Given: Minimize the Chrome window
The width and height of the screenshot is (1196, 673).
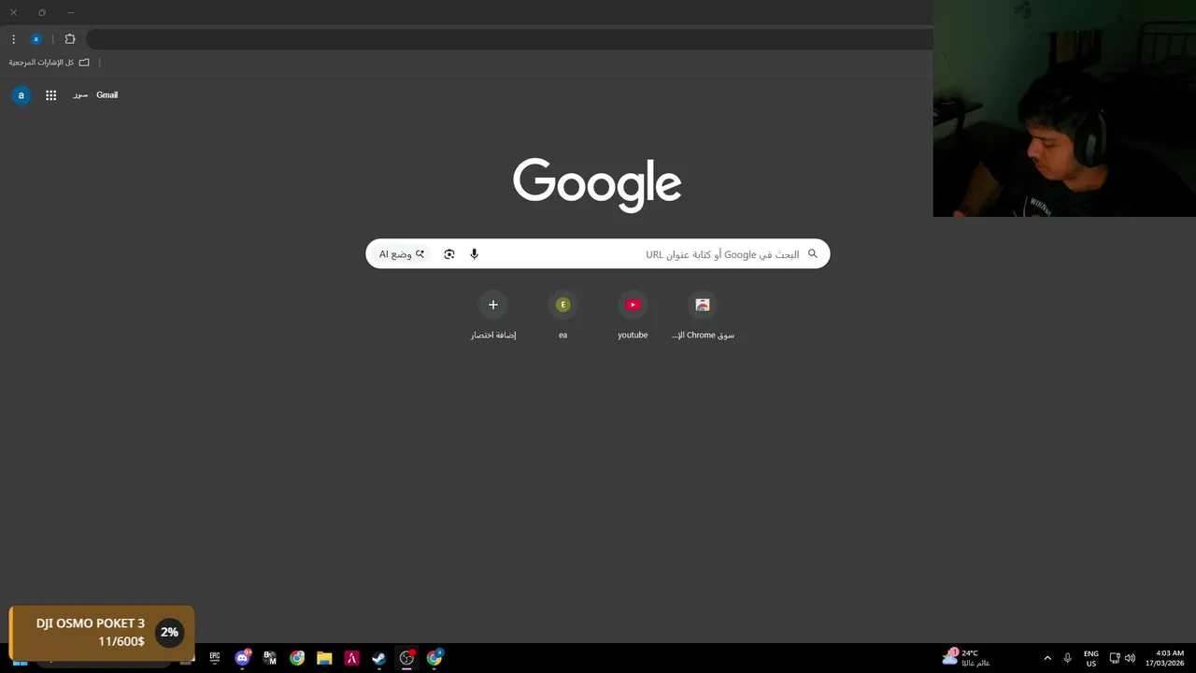Looking at the screenshot, I should click(70, 13).
